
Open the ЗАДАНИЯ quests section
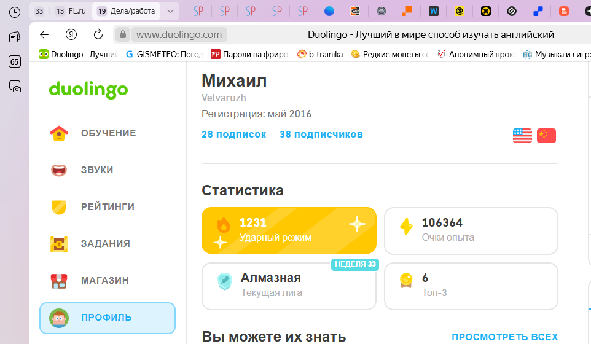click(x=108, y=244)
